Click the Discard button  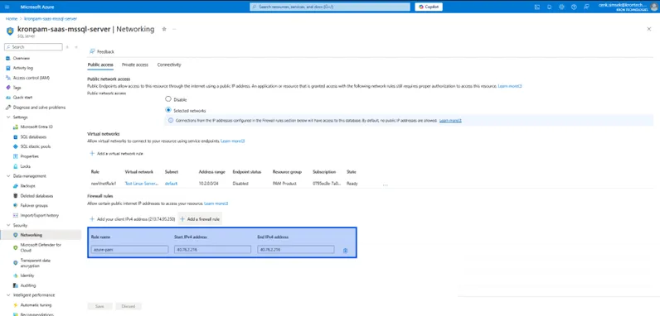[129, 306]
